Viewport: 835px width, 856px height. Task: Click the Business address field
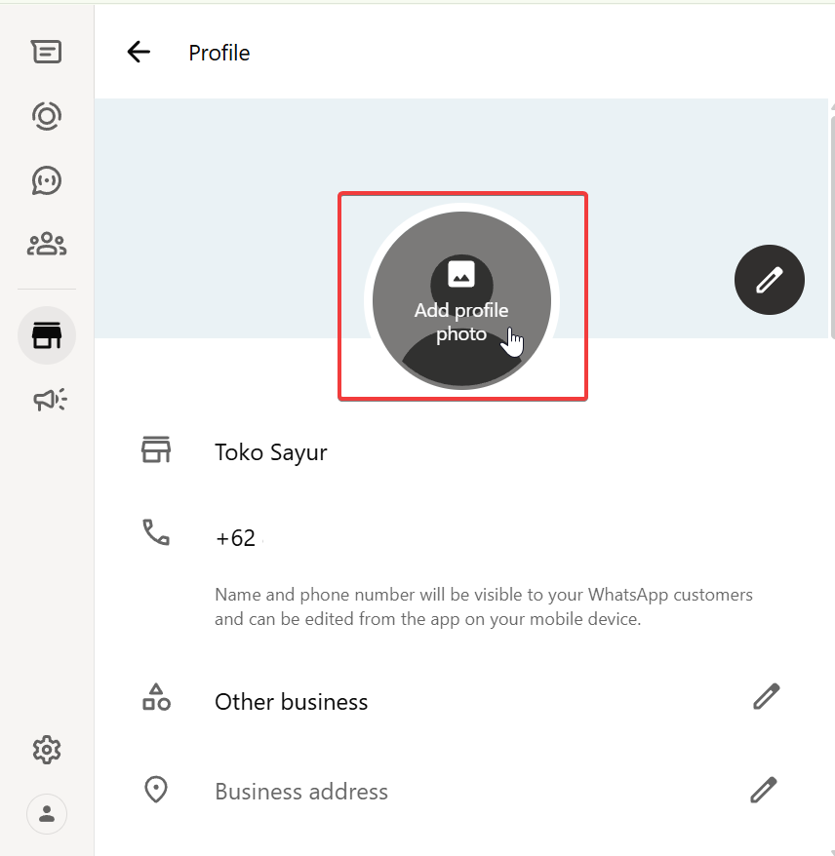click(x=301, y=792)
